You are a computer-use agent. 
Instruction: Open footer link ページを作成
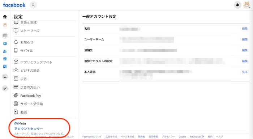coord(128,136)
